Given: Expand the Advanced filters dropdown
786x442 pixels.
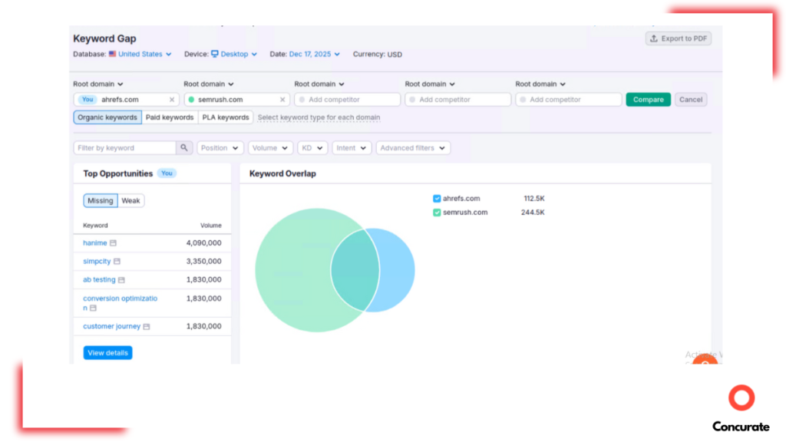Looking at the screenshot, I should [413, 147].
